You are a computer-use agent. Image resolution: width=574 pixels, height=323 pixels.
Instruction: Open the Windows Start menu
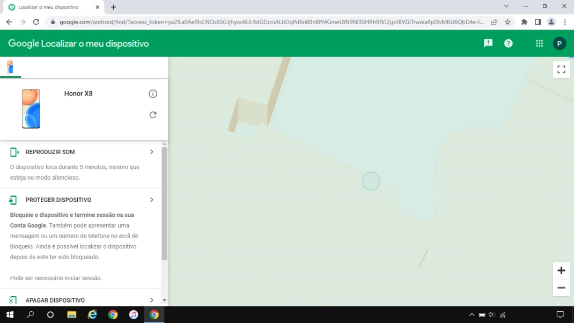(x=10, y=315)
